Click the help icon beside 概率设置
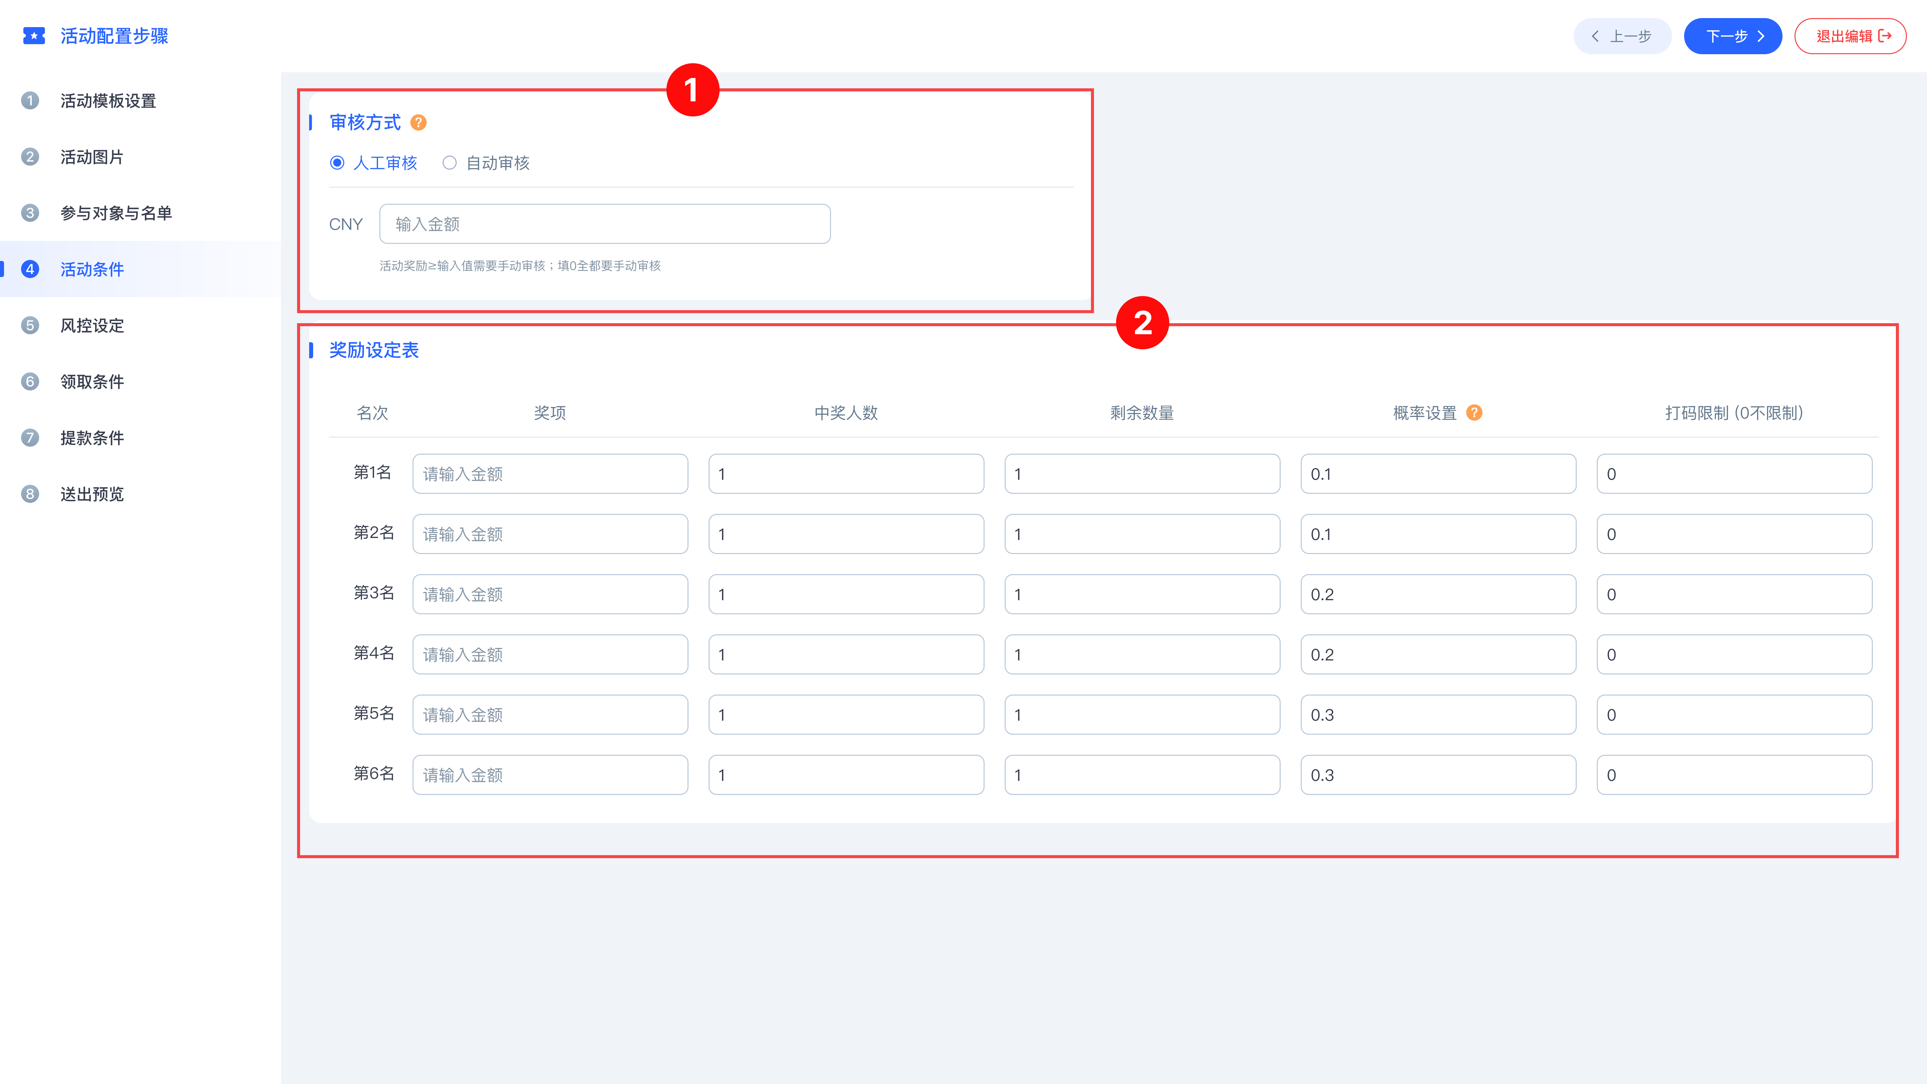The image size is (1927, 1084). point(1474,413)
